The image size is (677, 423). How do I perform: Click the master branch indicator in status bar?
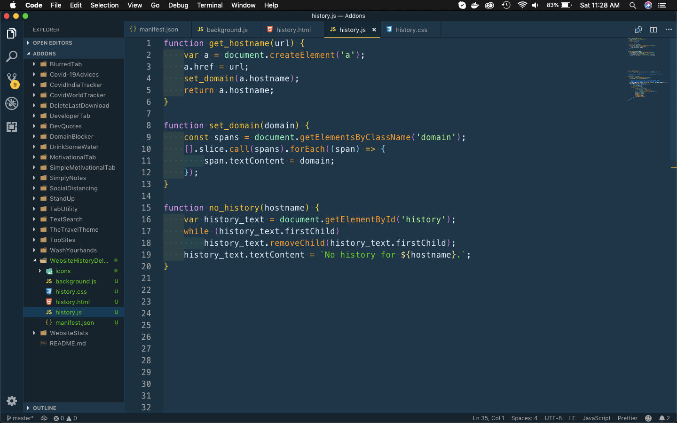(20, 418)
